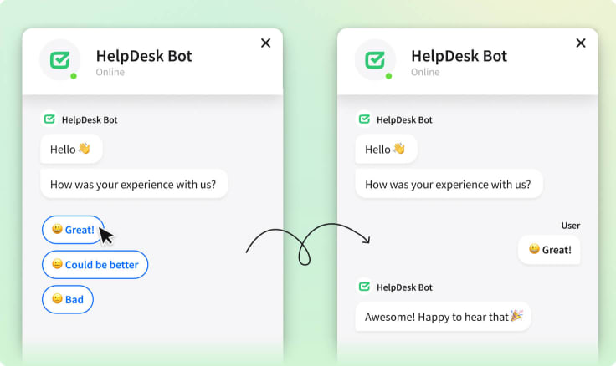Click small bot icon above Hello in right chat
Image resolution: width=616 pixels, height=366 pixels.
click(x=365, y=119)
